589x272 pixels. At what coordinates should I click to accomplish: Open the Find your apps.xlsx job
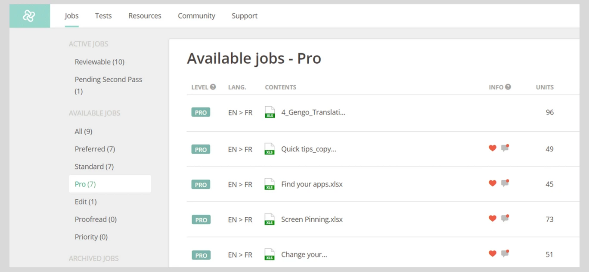click(312, 184)
